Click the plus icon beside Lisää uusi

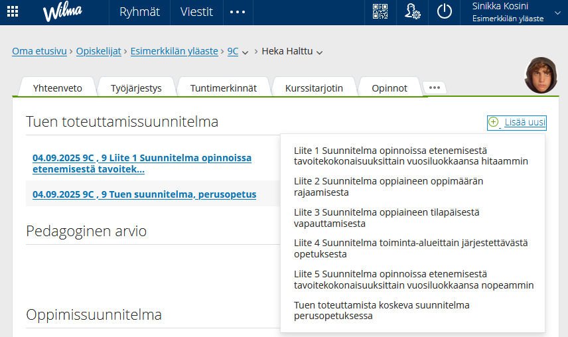click(493, 122)
